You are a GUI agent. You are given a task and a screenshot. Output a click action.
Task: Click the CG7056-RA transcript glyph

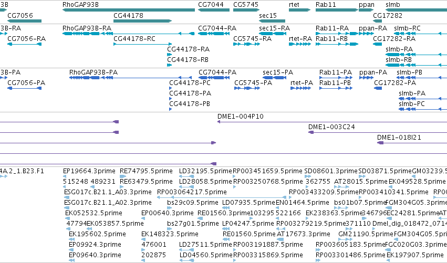25,44
